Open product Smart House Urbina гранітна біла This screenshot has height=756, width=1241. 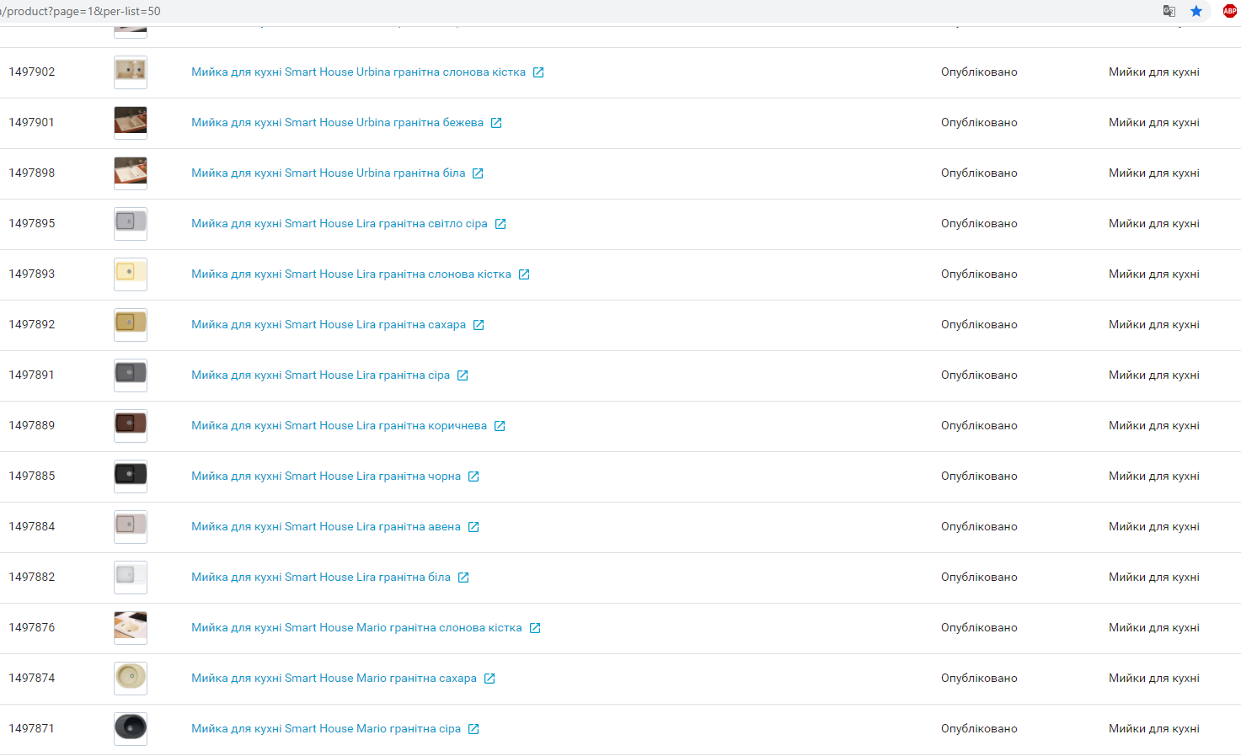328,173
